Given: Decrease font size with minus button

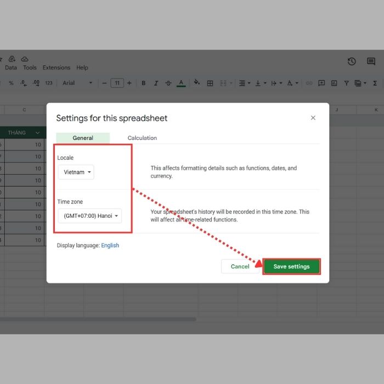Looking at the screenshot, I should point(104,83).
